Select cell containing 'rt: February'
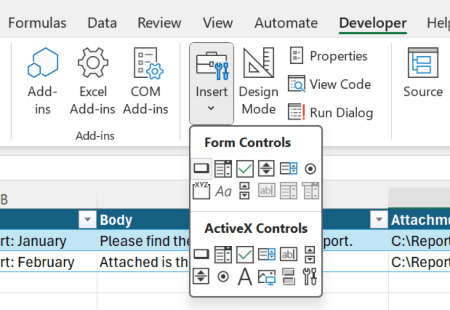This screenshot has height=310, width=450. click(x=48, y=262)
